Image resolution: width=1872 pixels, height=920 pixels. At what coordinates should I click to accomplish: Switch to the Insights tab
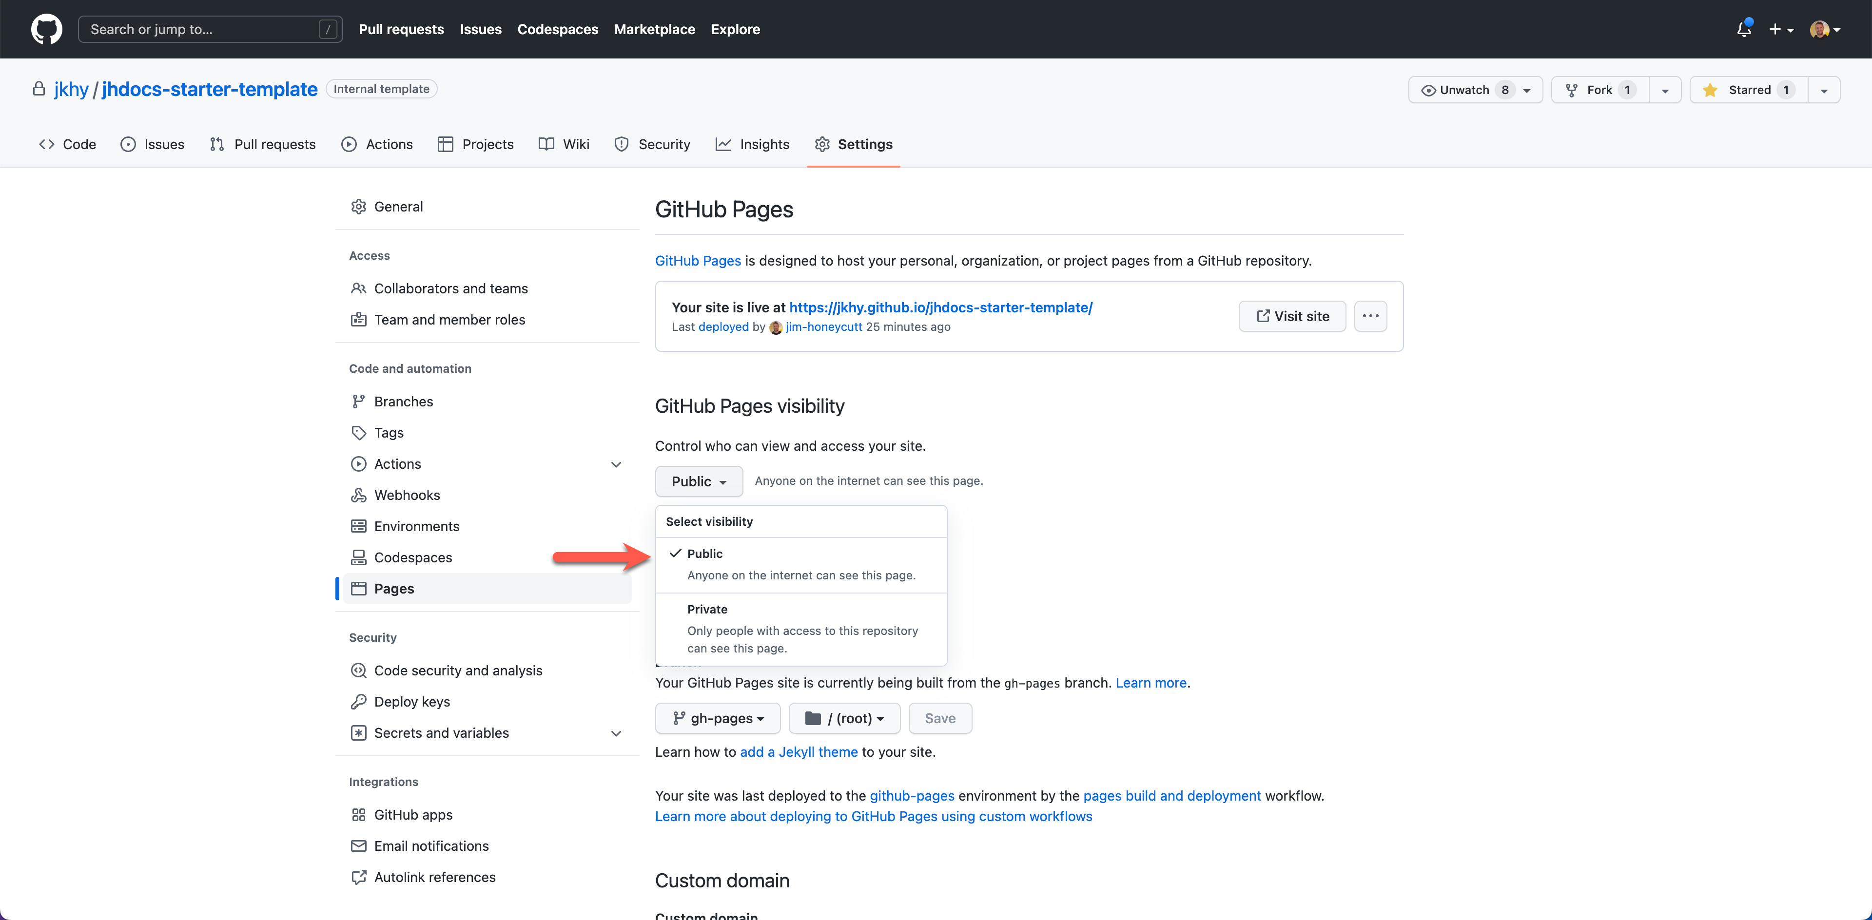(752, 145)
